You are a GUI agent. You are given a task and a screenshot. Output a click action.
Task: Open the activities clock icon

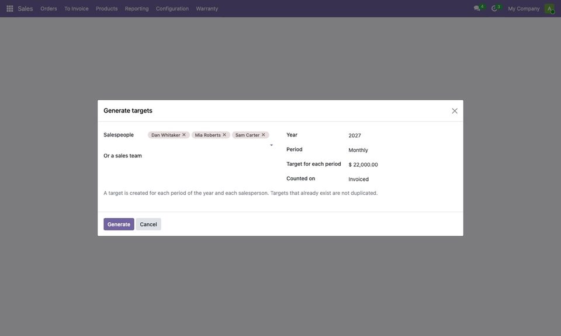click(494, 8)
